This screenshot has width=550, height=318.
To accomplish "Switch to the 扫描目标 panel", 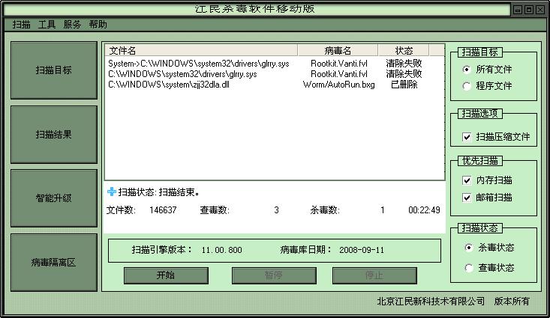I will coord(54,70).
